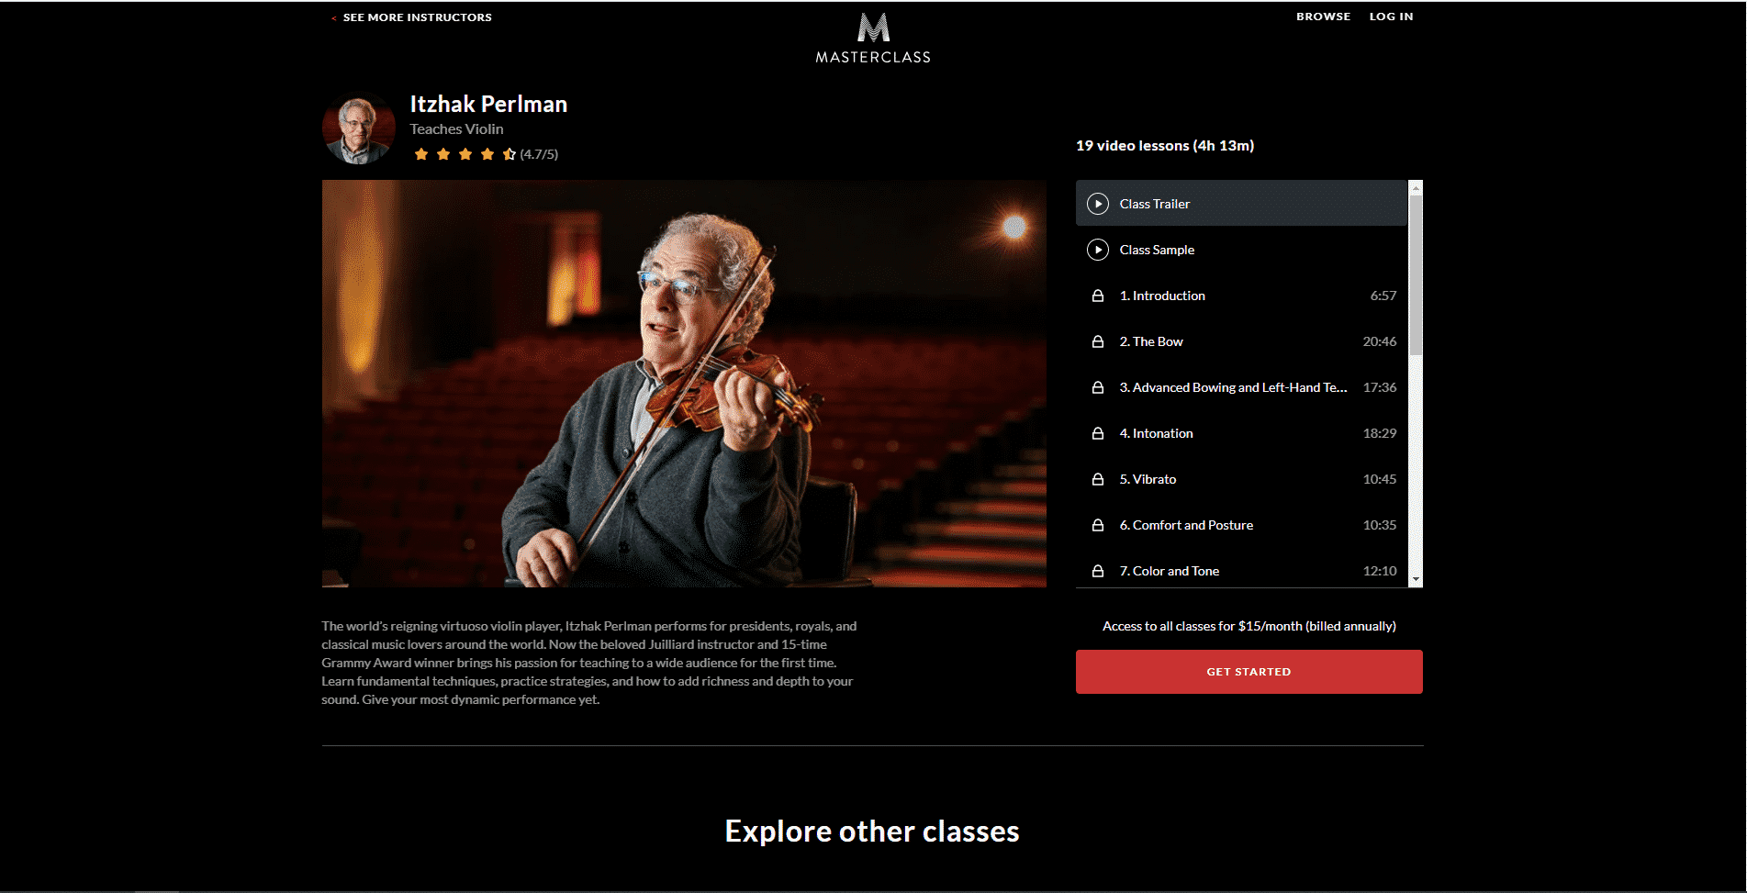The image size is (1747, 893).
Task: Open lesson 5. Vibrato
Action: pyautogui.click(x=1241, y=479)
